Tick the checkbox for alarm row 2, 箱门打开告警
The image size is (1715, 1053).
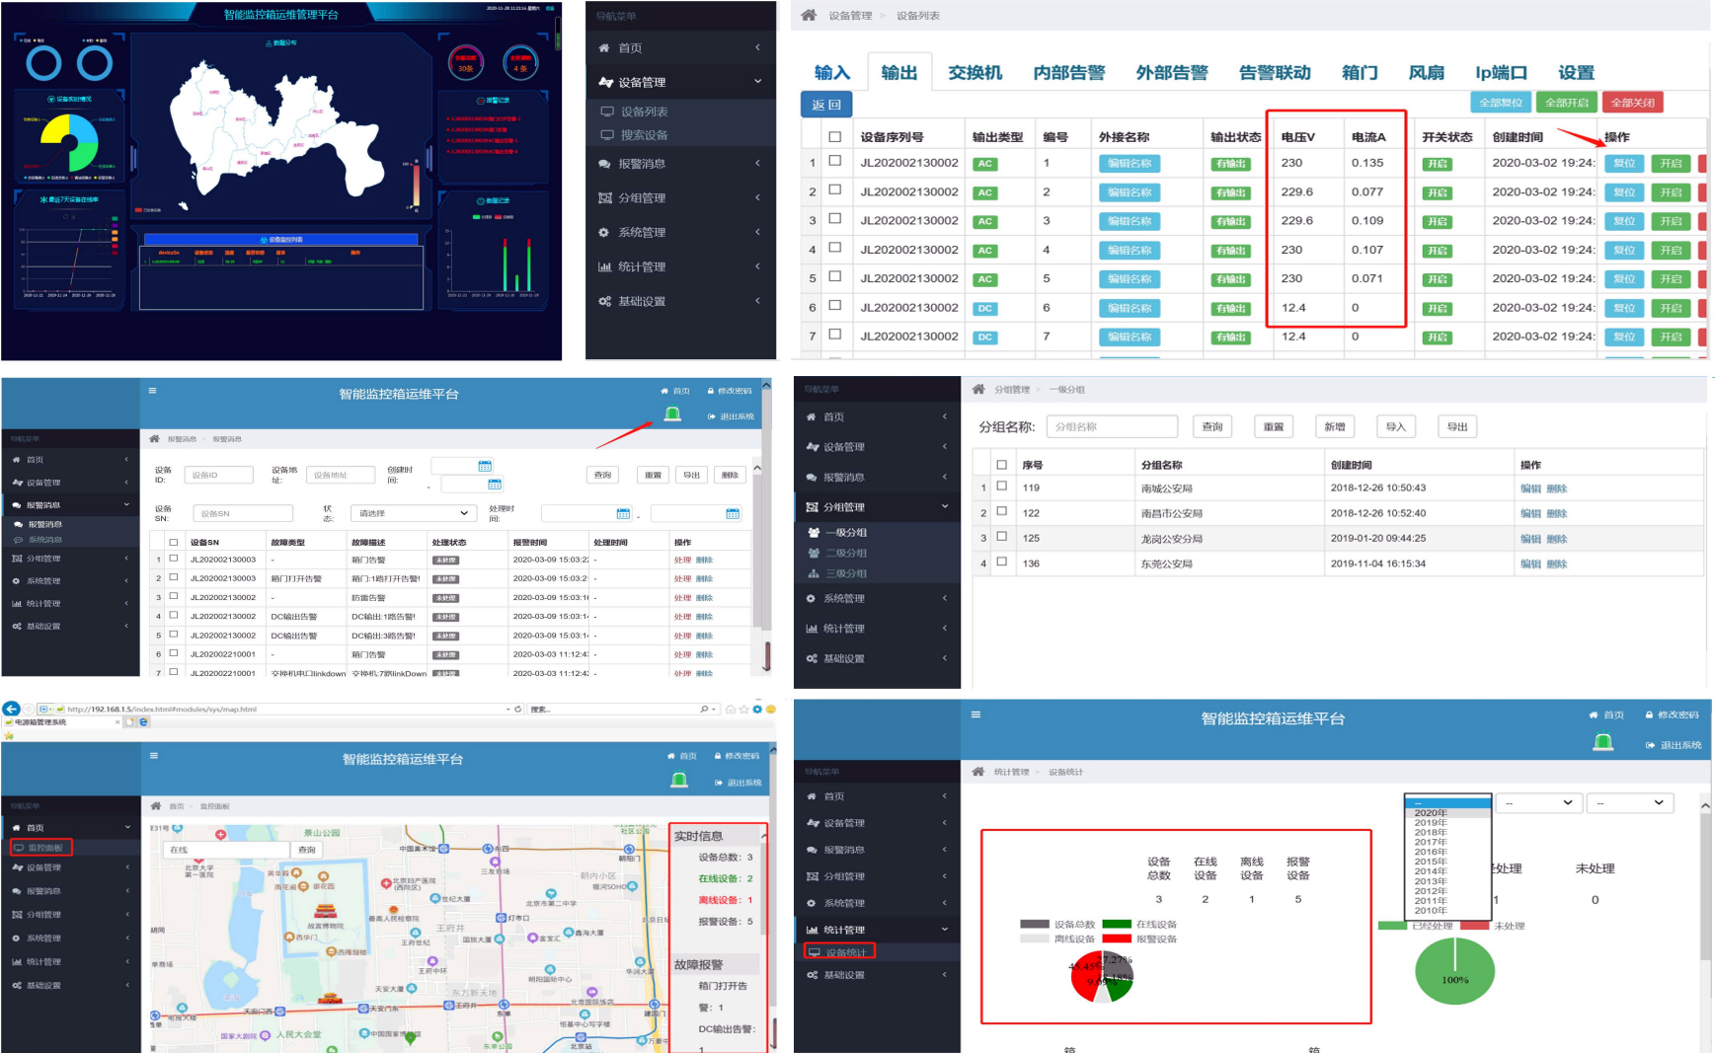coord(174,577)
